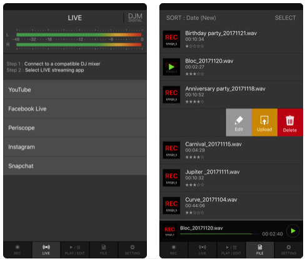Select Instagram from the streaming list
This screenshot has height=259, width=305.
point(75,147)
